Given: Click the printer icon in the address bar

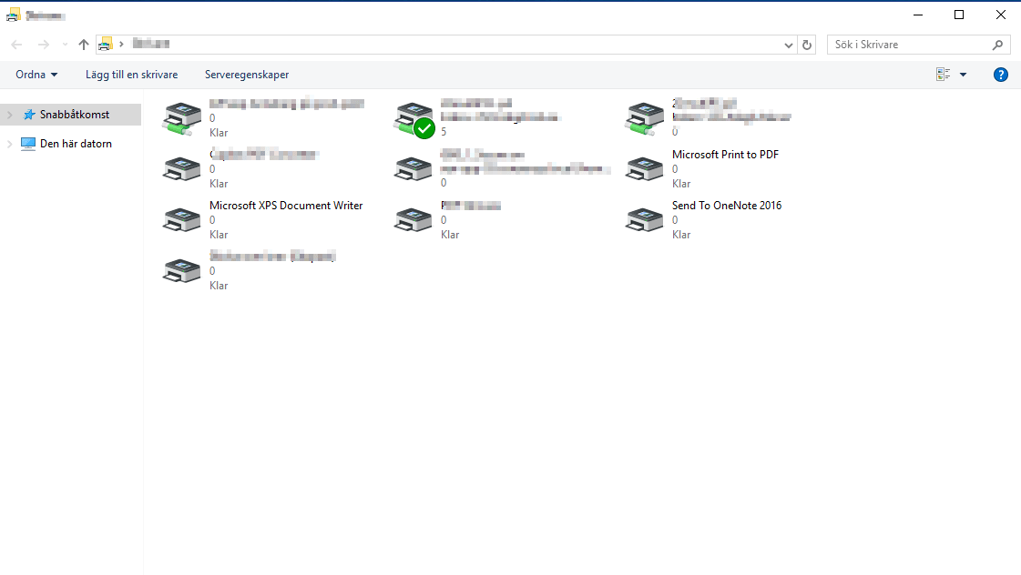Looking at the screenshot, I should pyautogui.click(x=105, y=44).
